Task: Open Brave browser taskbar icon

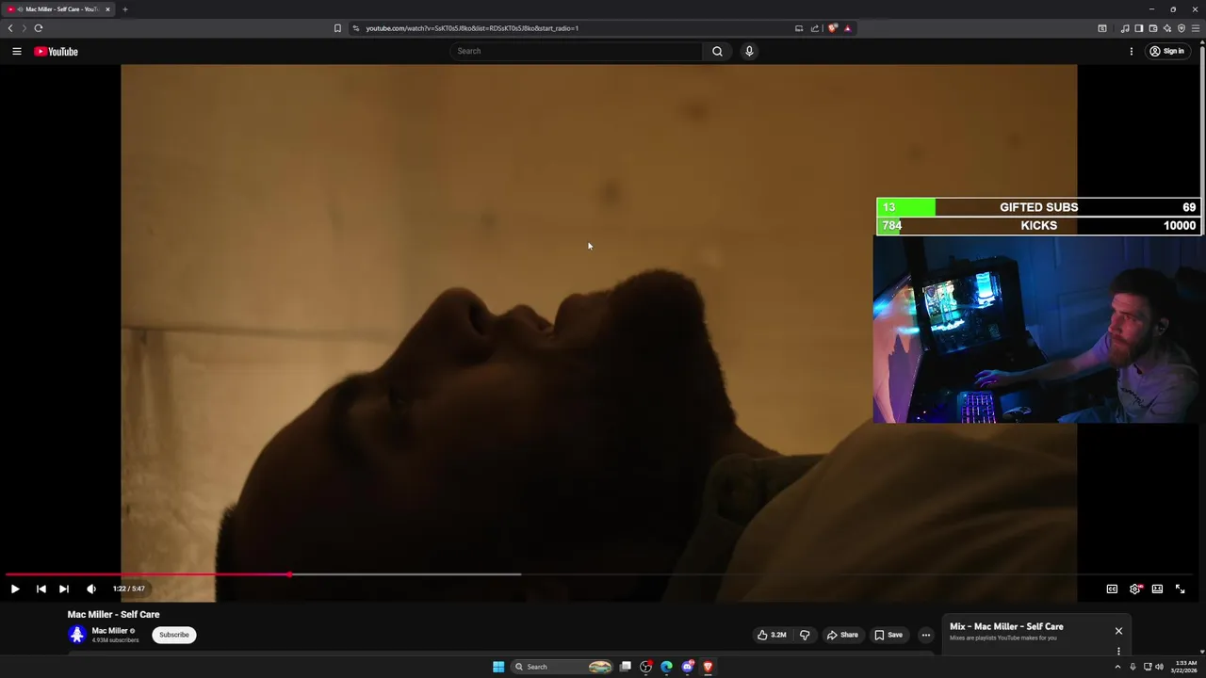Action: 708,667
